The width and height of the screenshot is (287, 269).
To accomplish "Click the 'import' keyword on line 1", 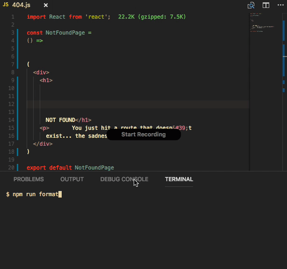I will coord(36,17).
